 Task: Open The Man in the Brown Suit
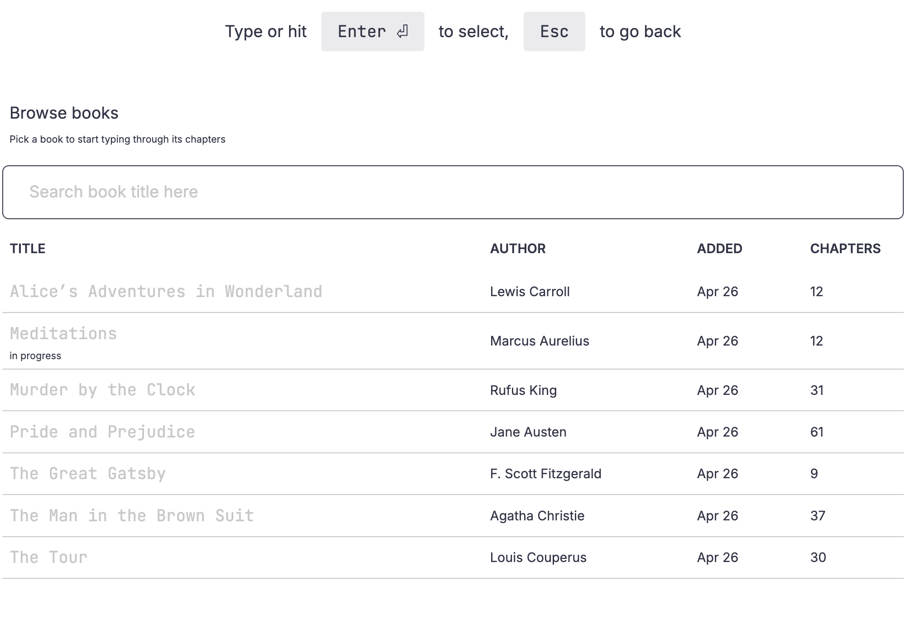click(x=132, y=516)
